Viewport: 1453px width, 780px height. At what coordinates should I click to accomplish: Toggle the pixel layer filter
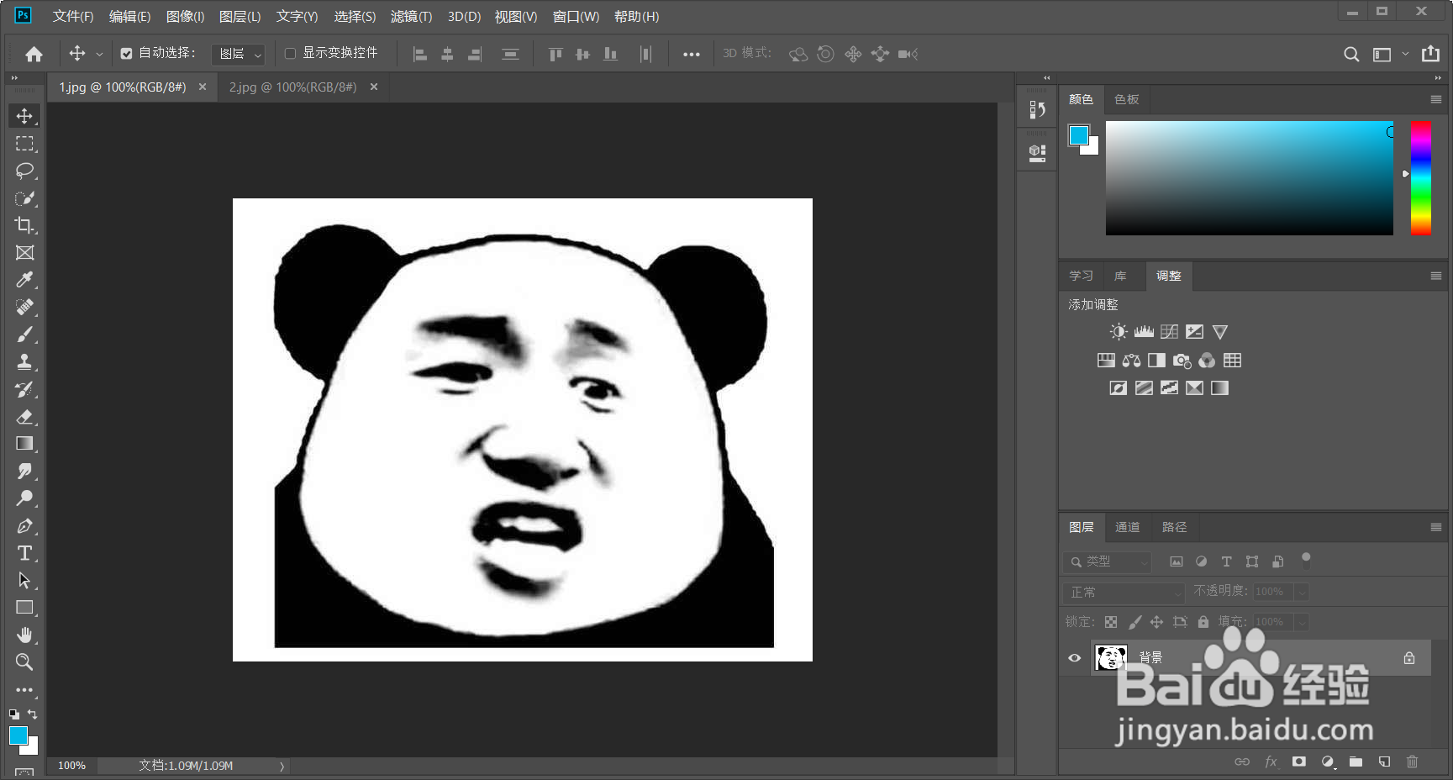1177,561
